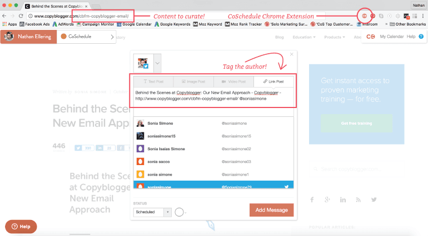This screenshot has height=236, width=428.
Task: Open the Blog nav item
Action: click(x=279, y=37)
